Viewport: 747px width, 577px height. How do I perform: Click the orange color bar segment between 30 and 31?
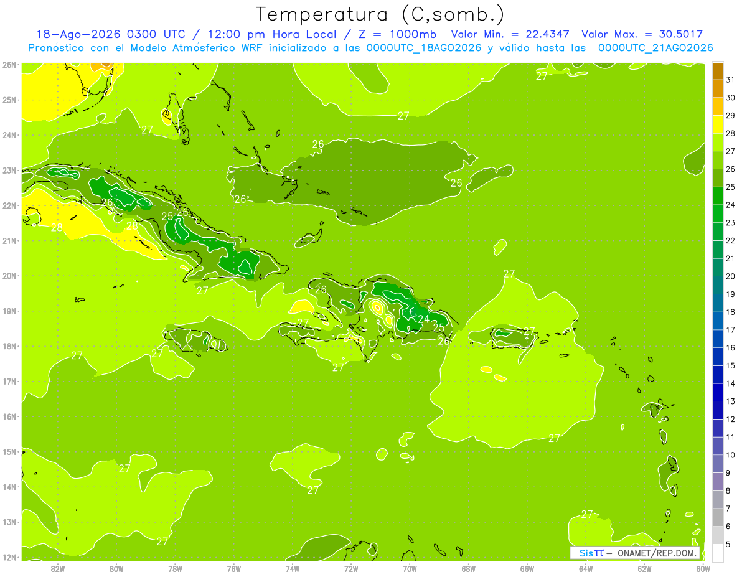[x=718, y=89]
